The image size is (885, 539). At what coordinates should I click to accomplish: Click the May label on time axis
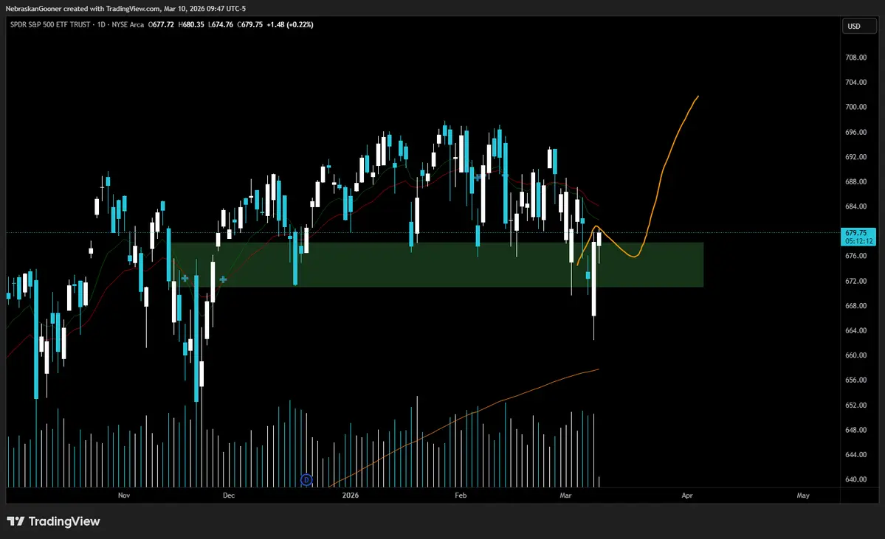(x=802, y=495)
